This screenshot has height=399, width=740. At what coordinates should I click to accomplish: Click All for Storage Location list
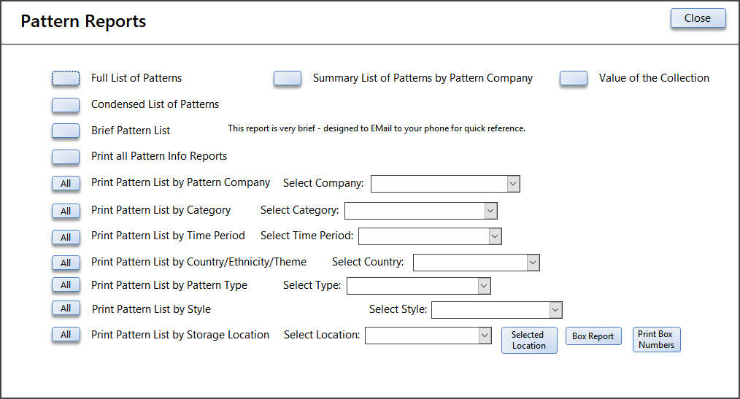66,334
